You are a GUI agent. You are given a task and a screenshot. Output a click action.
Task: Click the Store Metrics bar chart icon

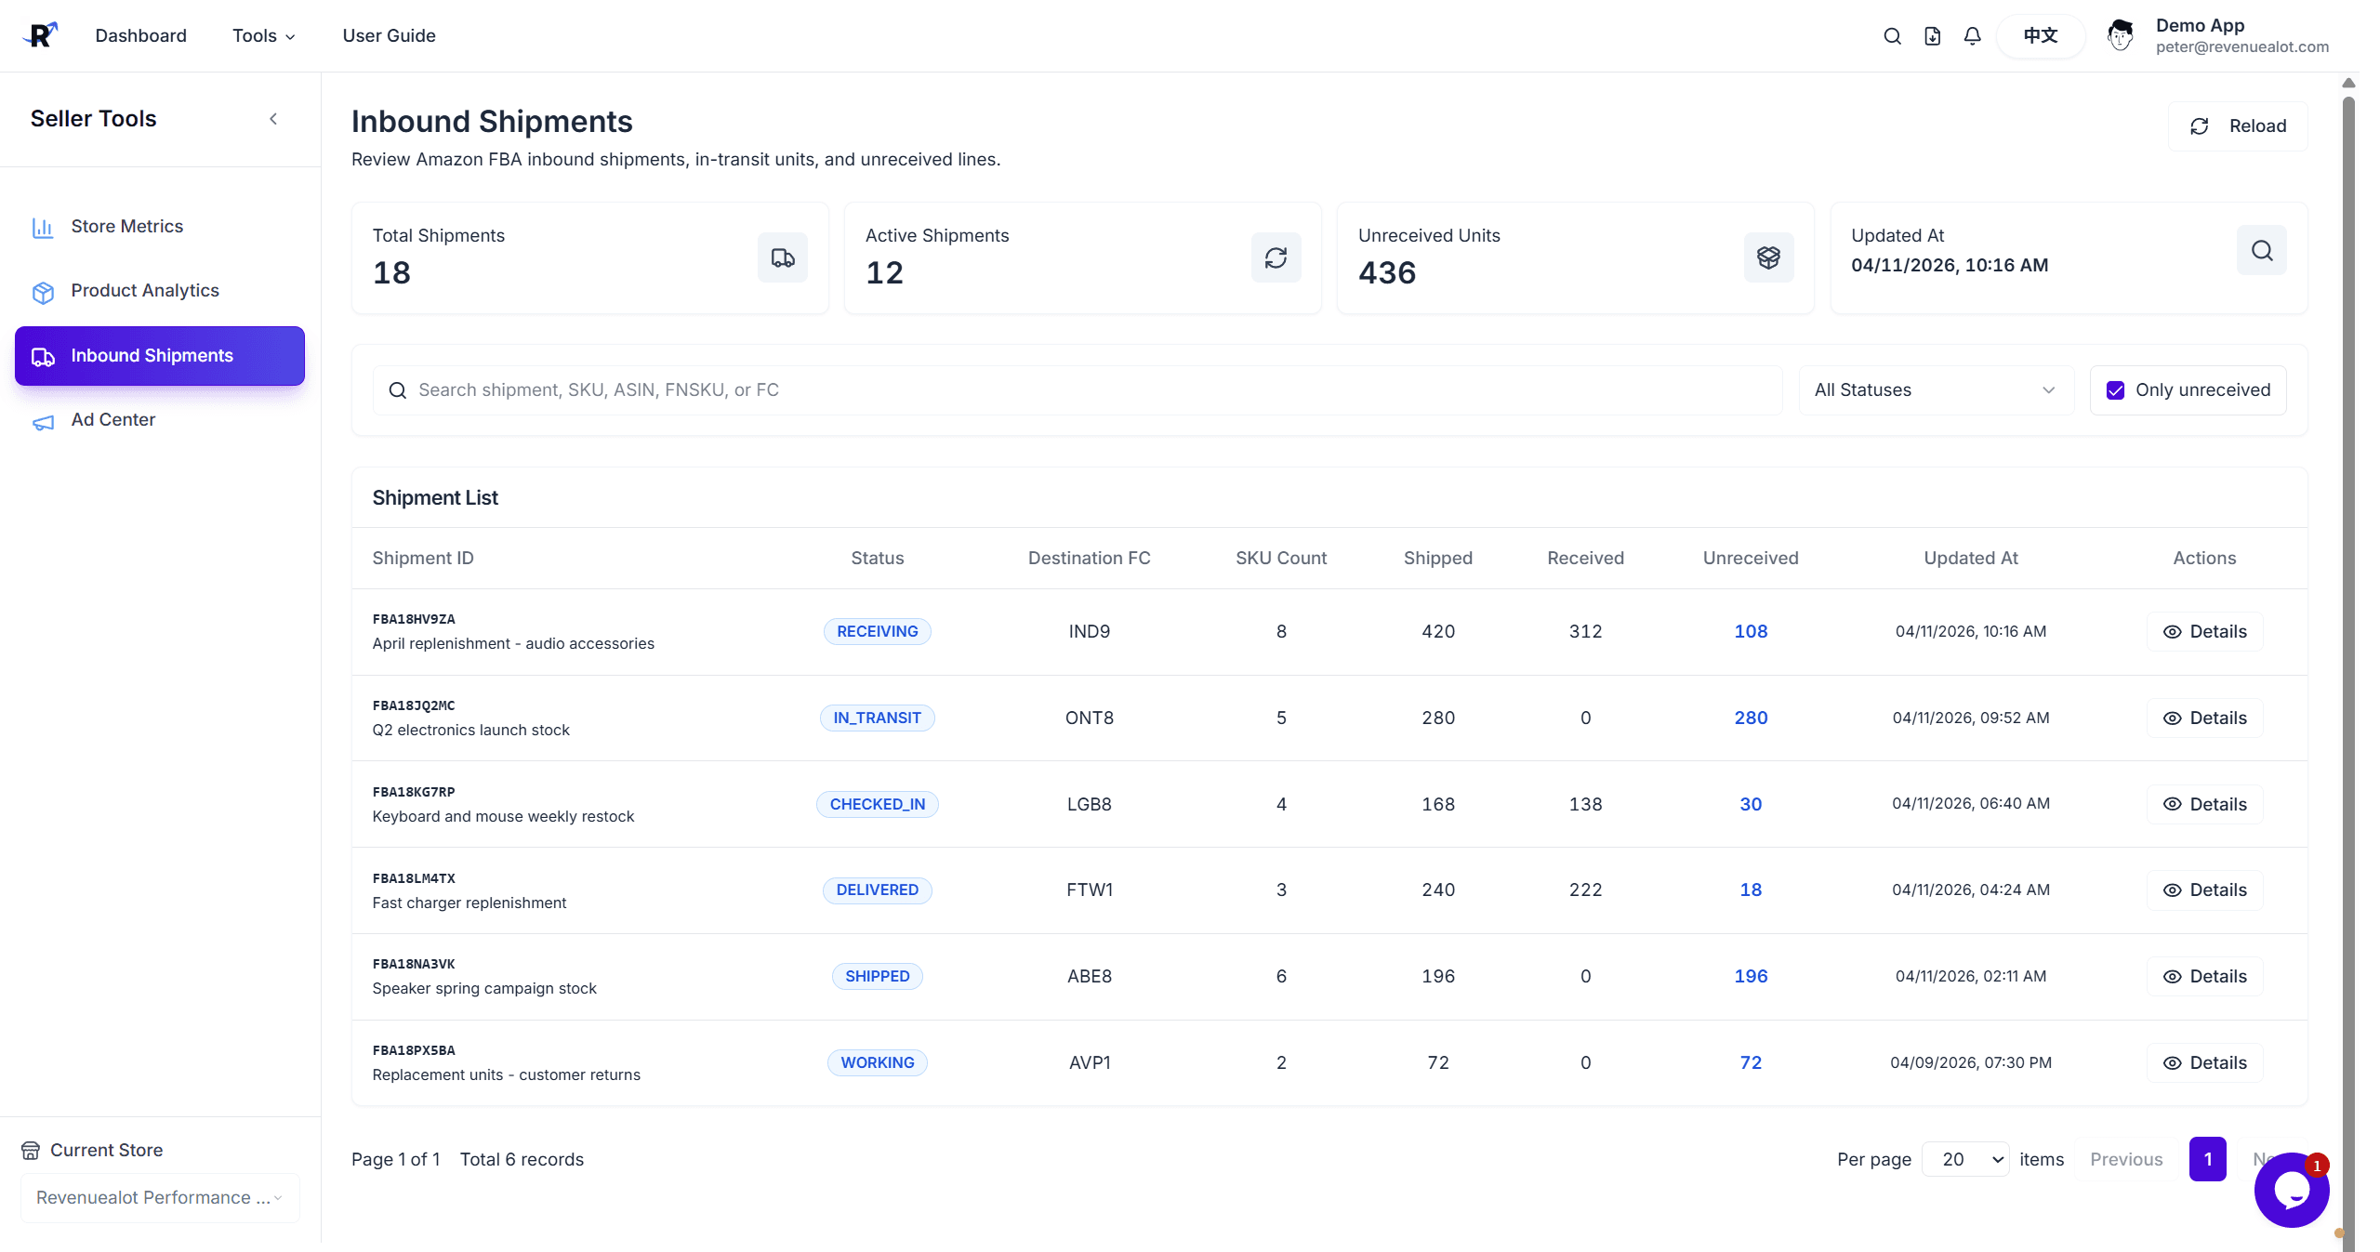(43, 228)
